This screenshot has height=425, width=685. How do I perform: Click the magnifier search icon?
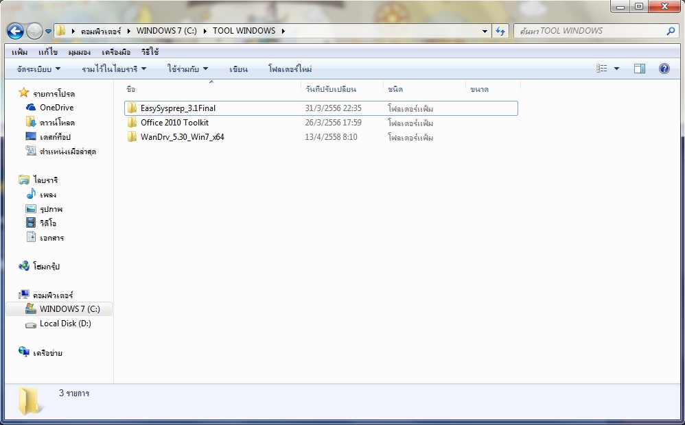(671, 31)
